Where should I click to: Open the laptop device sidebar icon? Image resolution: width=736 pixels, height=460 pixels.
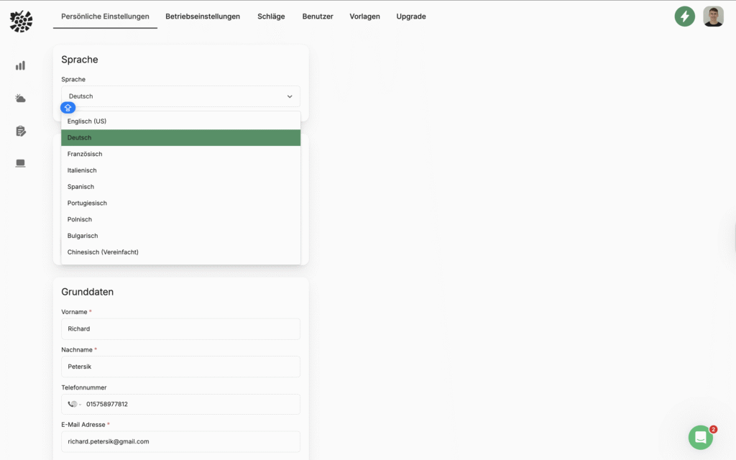click(21, 163)
